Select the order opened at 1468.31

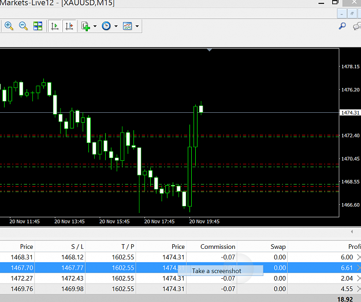(180, 257)
